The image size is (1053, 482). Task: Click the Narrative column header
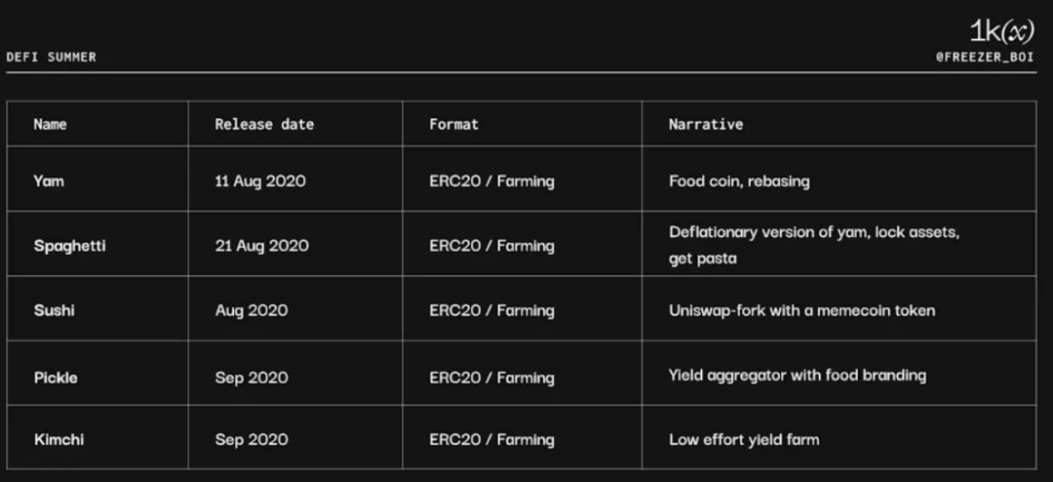pos(706,124)
